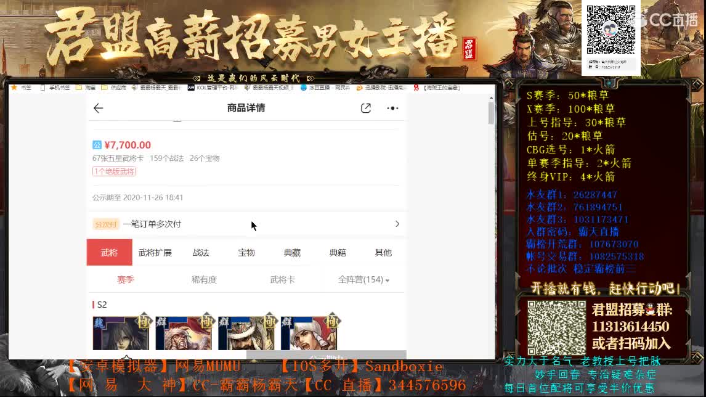Open the 淘宝 bookmark folder
The width and height of the screenshot is (706, 397).
[x=86, y=88]
